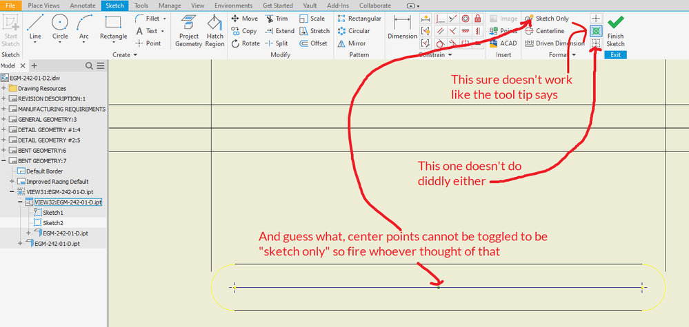689x327 pixels.
Task: Switch to the Manage tab
Action: click(x=169, y=6)
